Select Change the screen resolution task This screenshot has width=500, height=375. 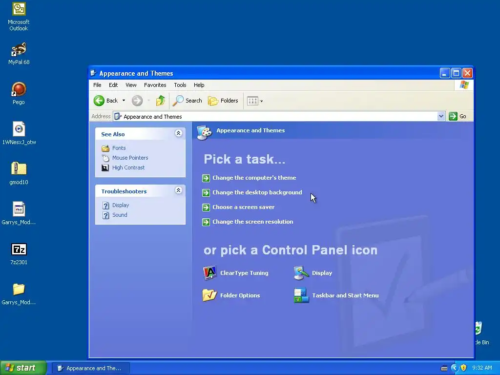click(252, 222)
